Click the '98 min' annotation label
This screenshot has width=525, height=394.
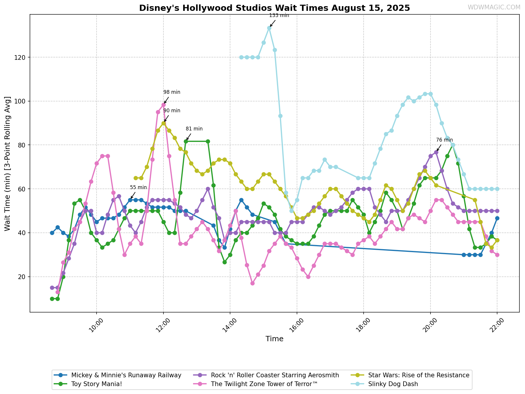tap(172, 92)
